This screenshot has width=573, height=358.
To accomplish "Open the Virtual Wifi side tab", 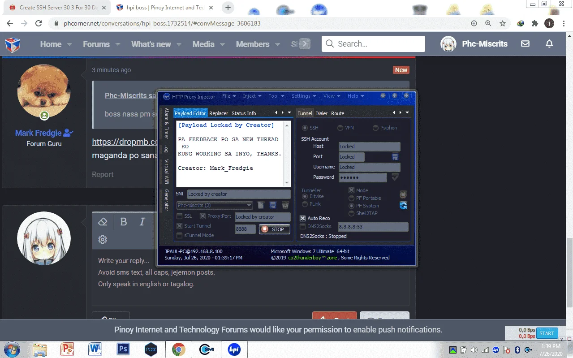I will [x=166, y=172].
